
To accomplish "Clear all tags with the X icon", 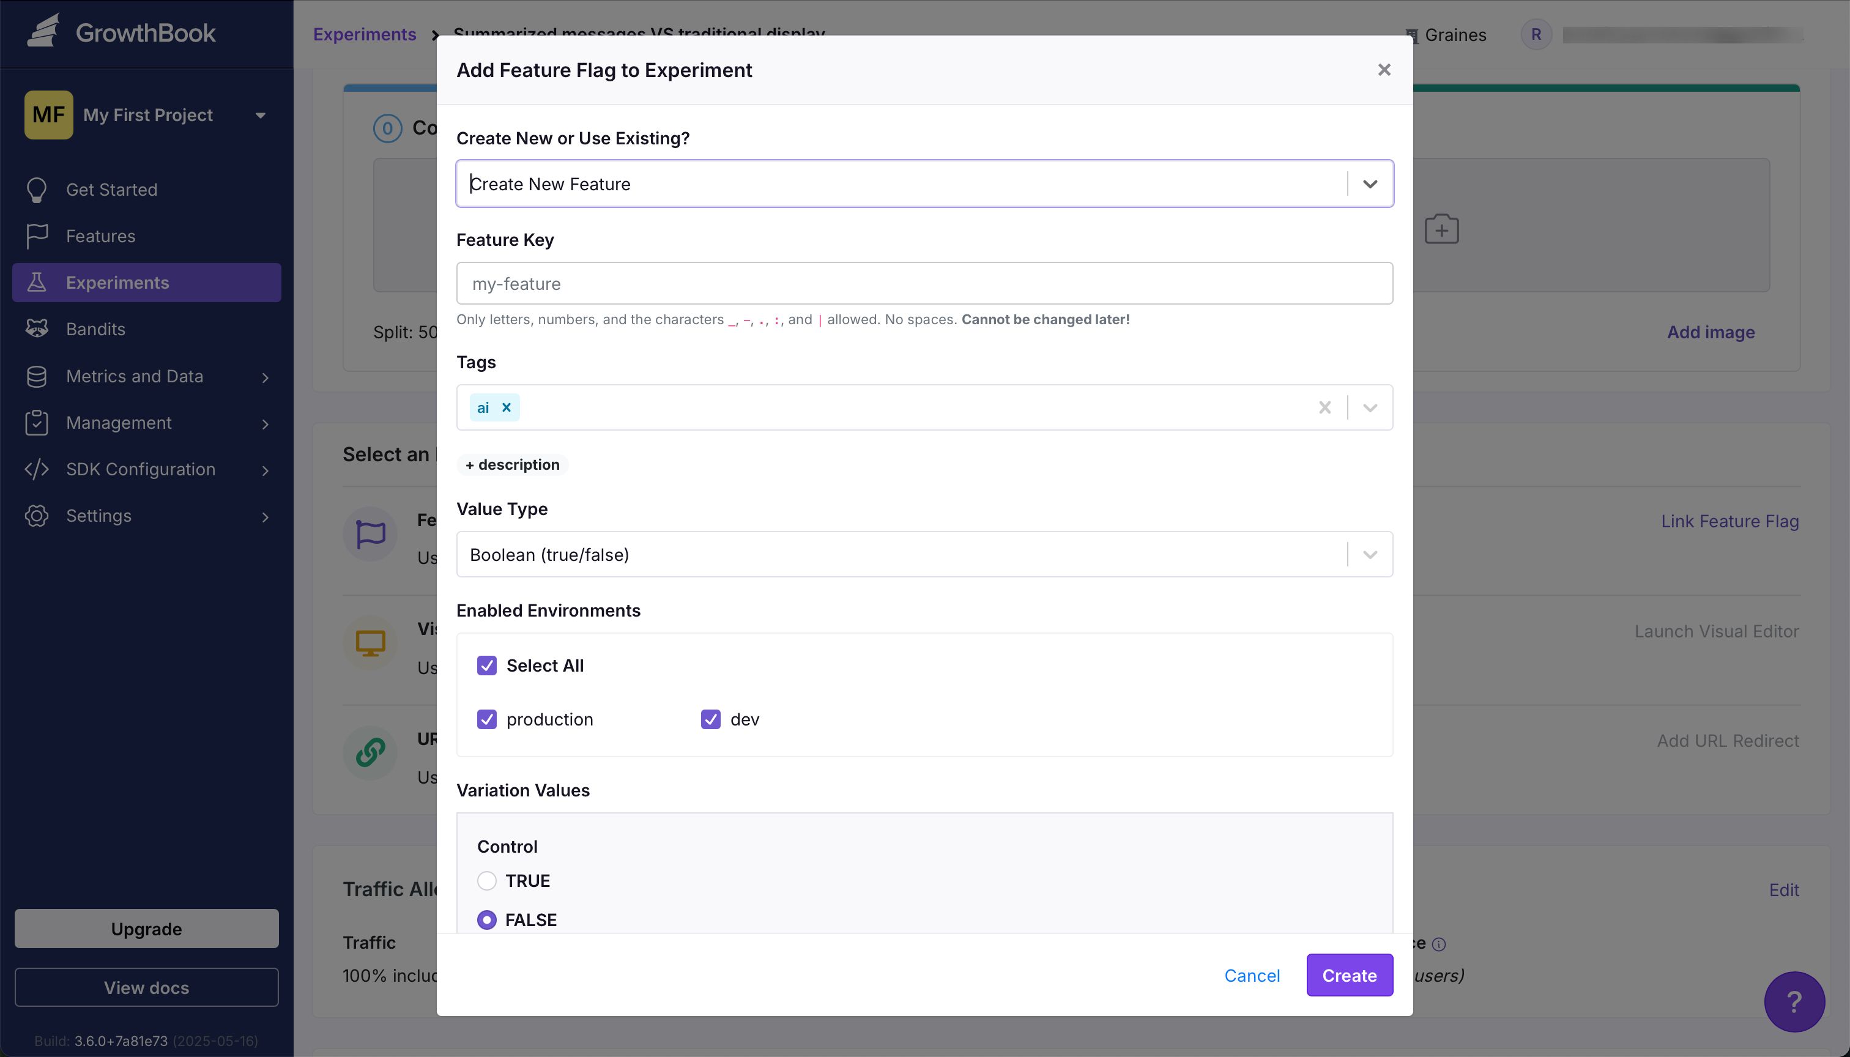I will click(x=1324, y=407).
